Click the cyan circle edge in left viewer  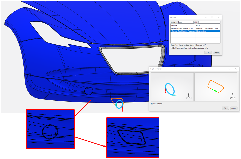coord(173,87)
